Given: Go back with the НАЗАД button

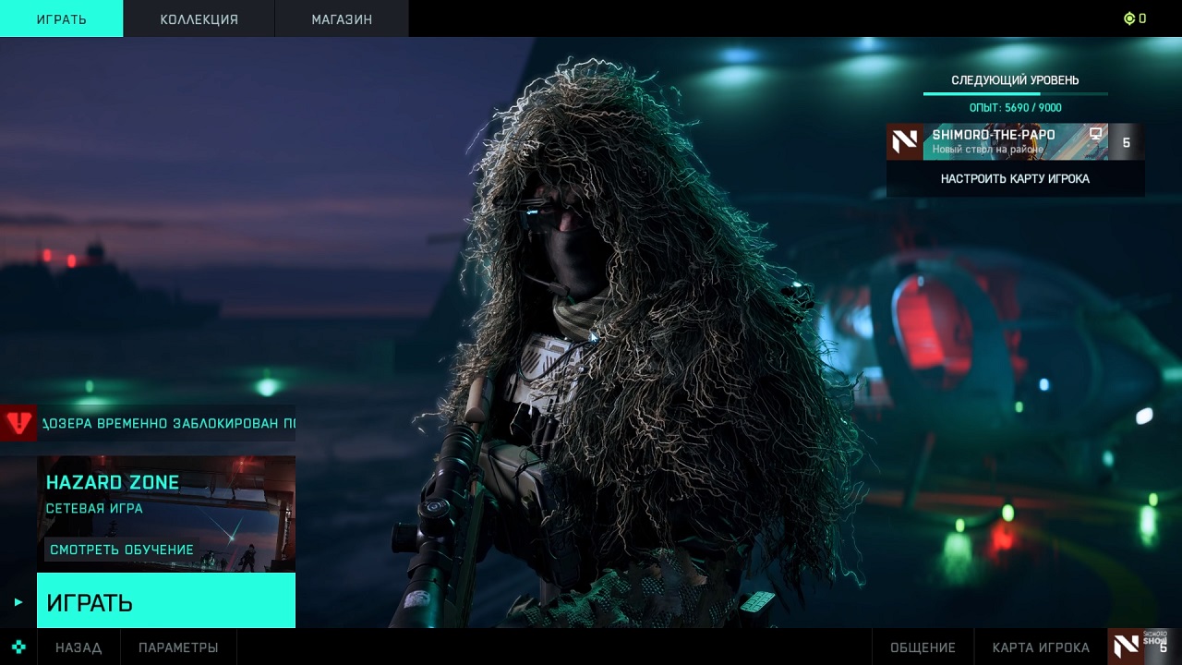Looking at the screenshot, I should tap(78, 647).
